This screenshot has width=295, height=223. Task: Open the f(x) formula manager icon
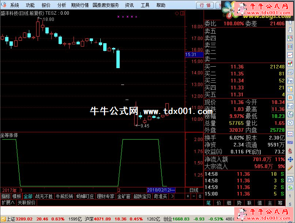[x=290, y=114]
